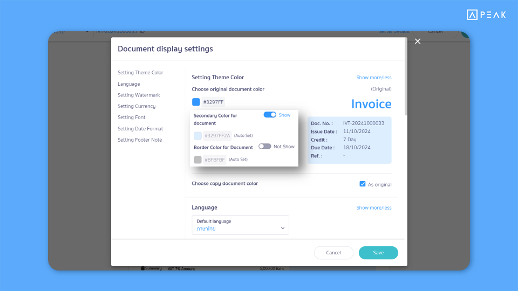The height and width of the screenshot is (291, 518).
Task: Click Show more/less for Language
Action: coord(373,208)
